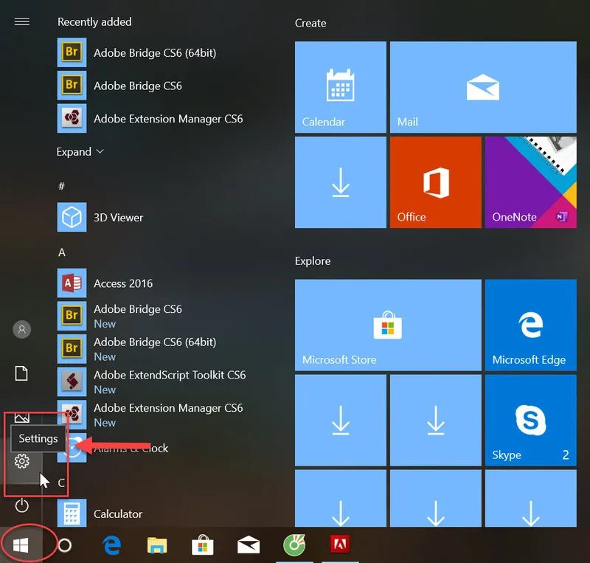Click the # section header in app list

tap(60, 185)
